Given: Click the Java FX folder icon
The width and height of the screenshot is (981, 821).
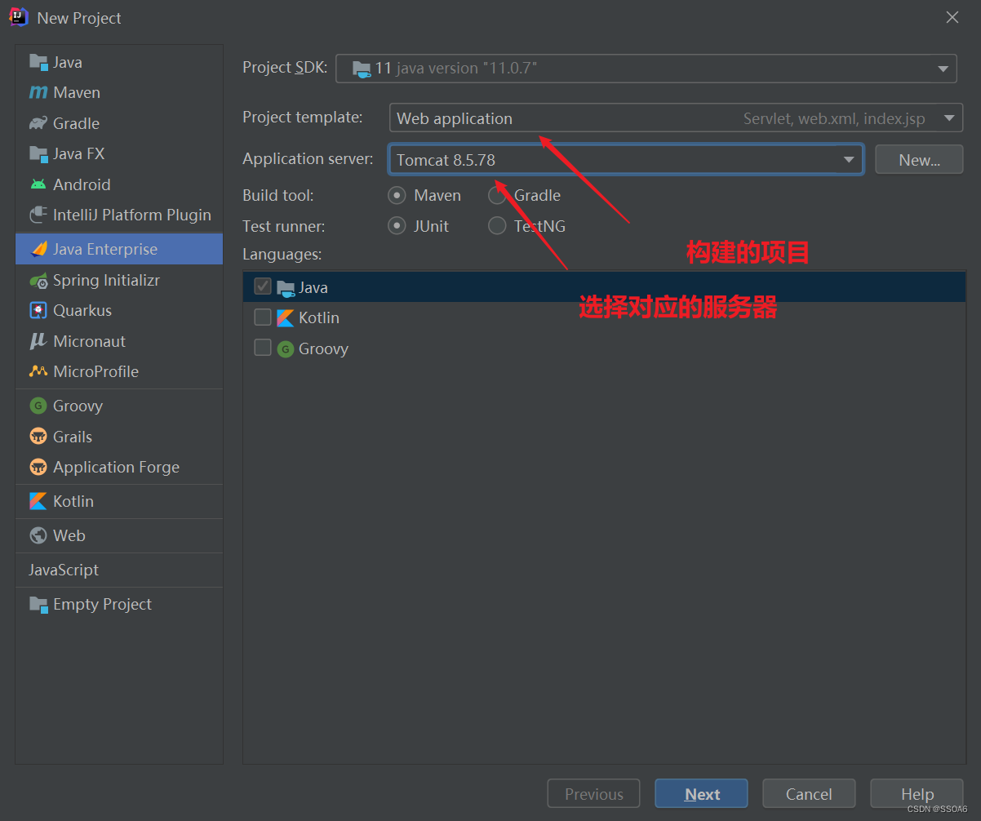Looking at the screenshot, I should [38, 153].
